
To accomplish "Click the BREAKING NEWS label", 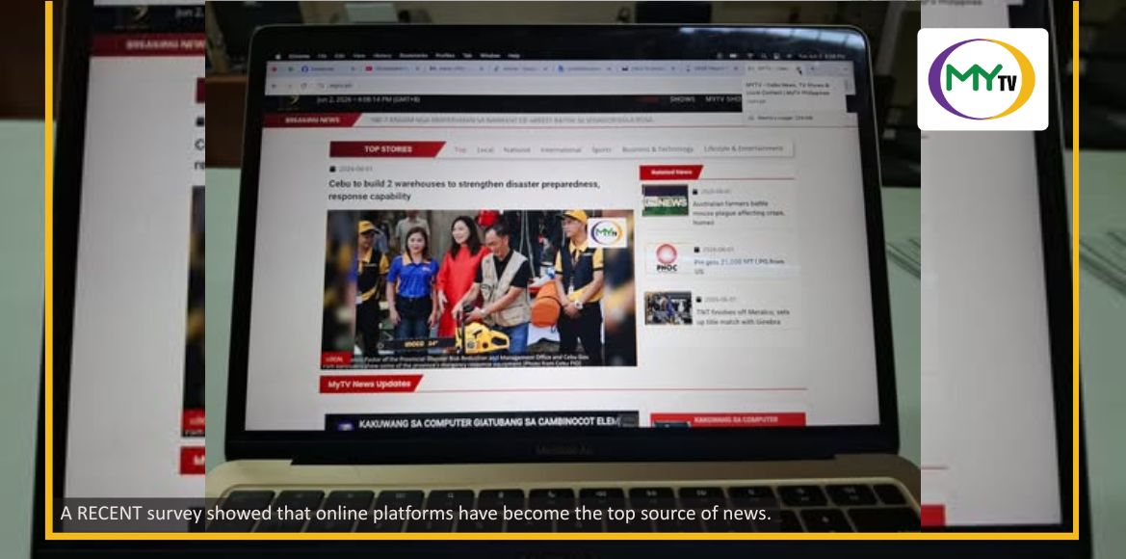I will 312,120.
